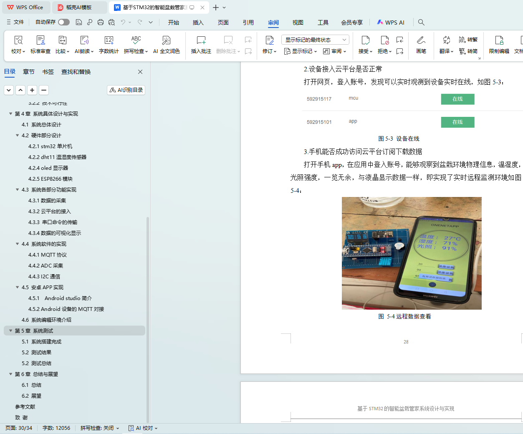Image resolution: width=523 pixels, height=434 pixels.
Task: Click the print icon in quick access bar
Action: [x=101, y=22]
